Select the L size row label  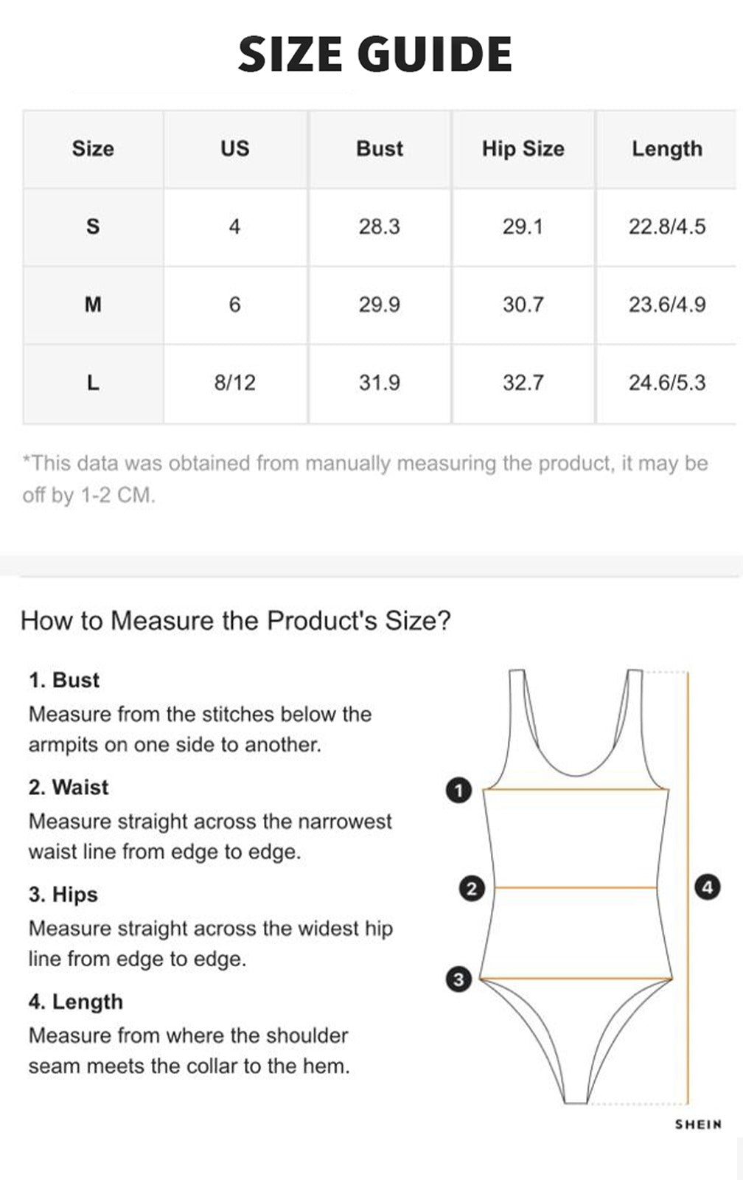93,383
